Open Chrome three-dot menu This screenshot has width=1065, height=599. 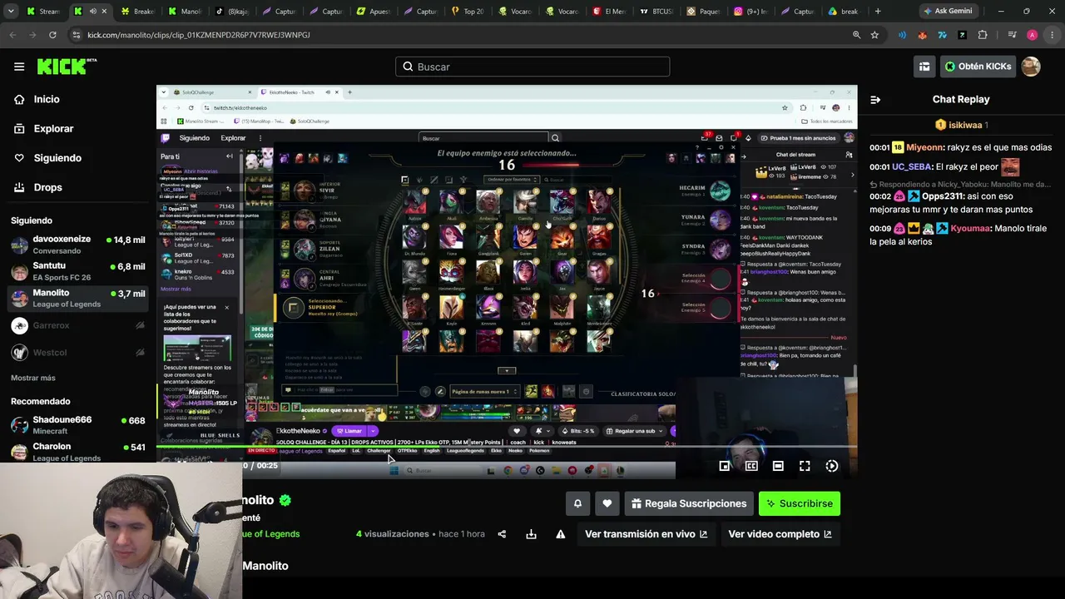click(x=1052, y=35)
